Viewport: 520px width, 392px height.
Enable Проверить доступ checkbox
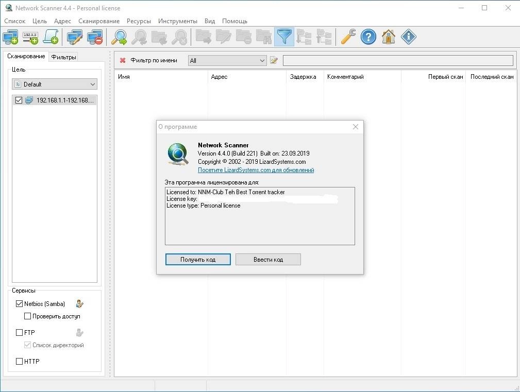pos(27,316)
